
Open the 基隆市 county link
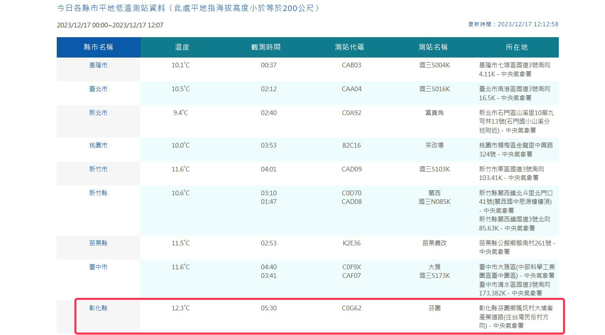point(98,65)
